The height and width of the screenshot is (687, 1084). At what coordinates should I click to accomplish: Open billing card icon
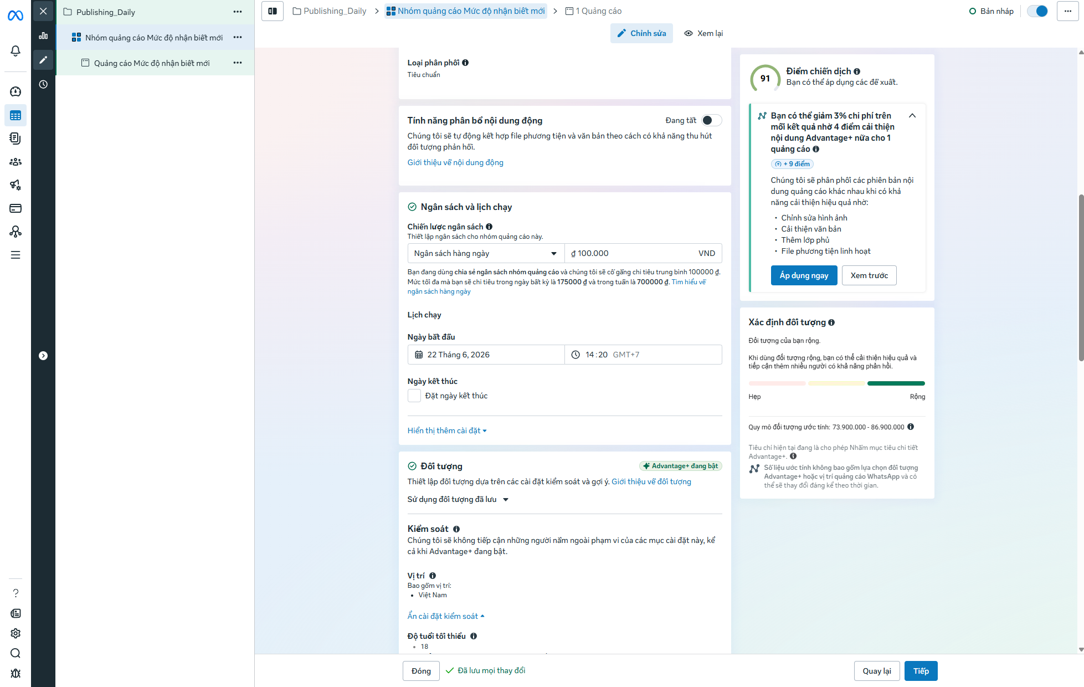point(16,208)
